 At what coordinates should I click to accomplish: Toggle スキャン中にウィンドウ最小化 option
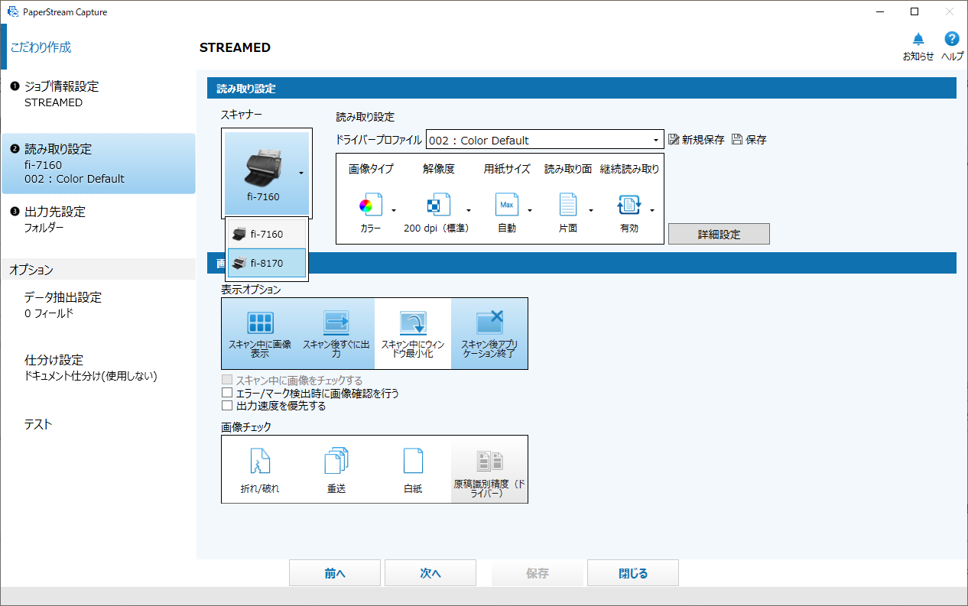tap(413, 334)
